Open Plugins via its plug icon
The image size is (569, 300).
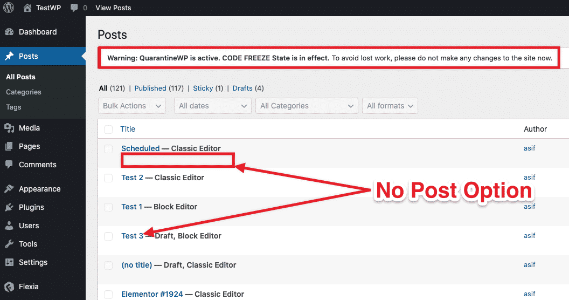tap(9, 207)
